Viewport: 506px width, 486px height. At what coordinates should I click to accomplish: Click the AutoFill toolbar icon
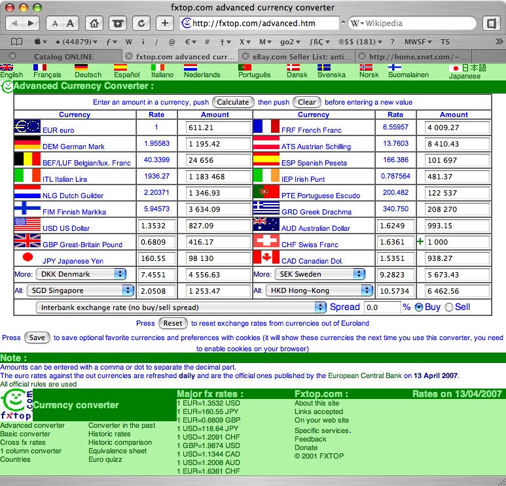118,23
